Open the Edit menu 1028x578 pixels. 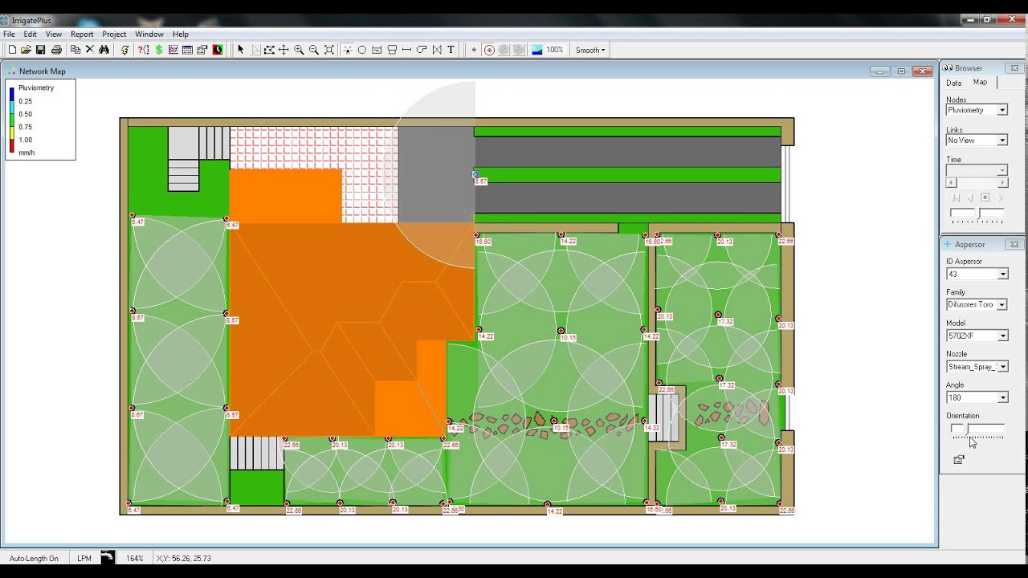30,35
